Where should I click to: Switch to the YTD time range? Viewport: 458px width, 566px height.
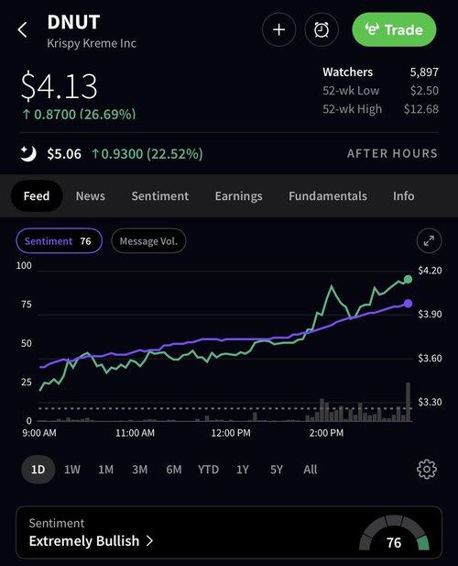pos(208,470)
